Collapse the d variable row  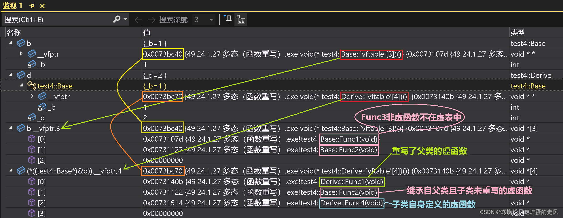click(x=11, y=75)
